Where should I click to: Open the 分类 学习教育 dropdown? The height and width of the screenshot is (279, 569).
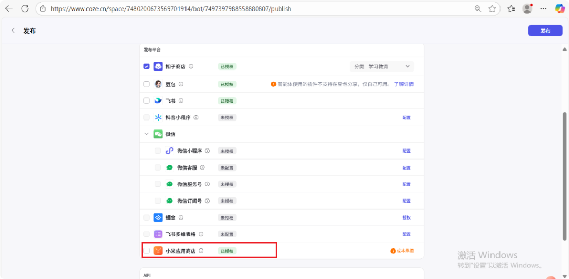[x=381, y=66]
